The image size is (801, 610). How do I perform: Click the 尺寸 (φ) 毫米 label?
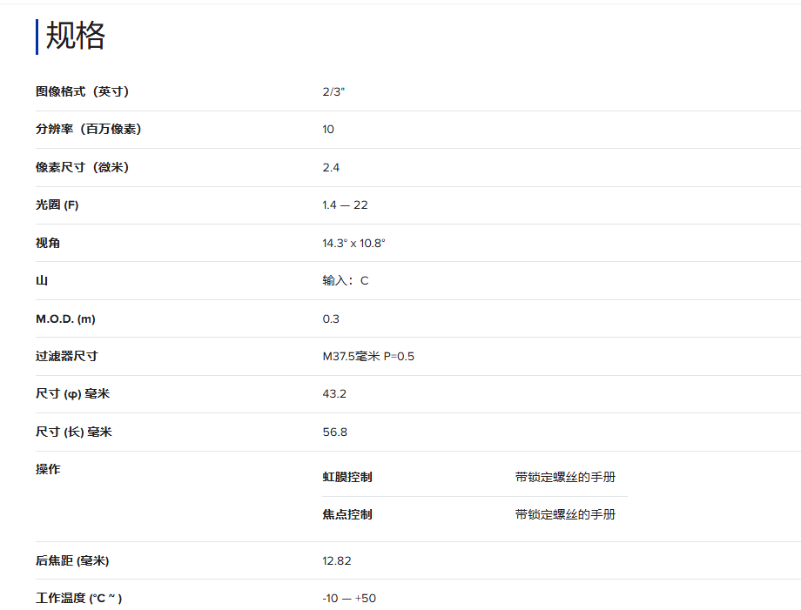tap(72, 394)
